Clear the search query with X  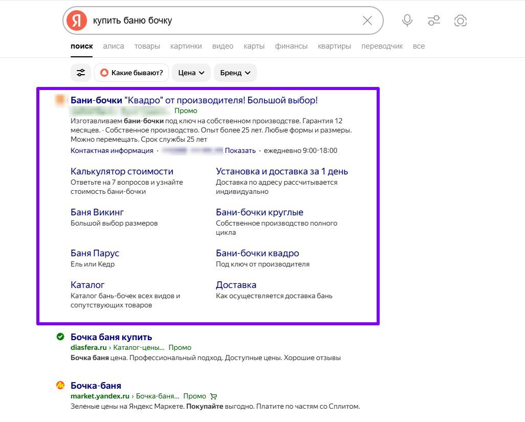tap(367, 20)
